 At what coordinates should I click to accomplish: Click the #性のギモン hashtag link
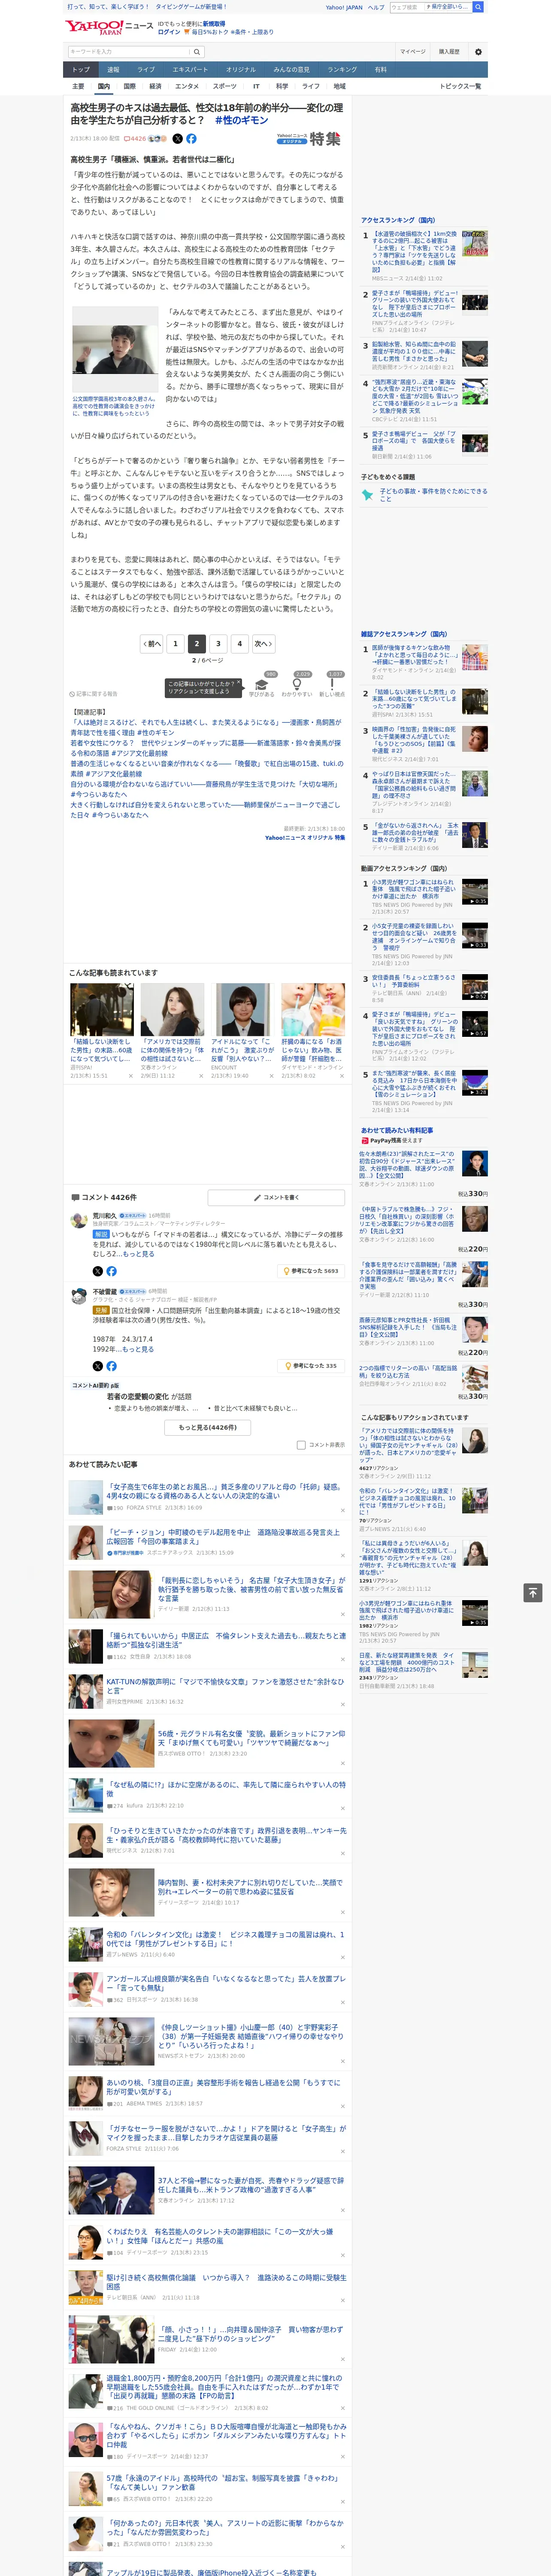click(241, 120)
